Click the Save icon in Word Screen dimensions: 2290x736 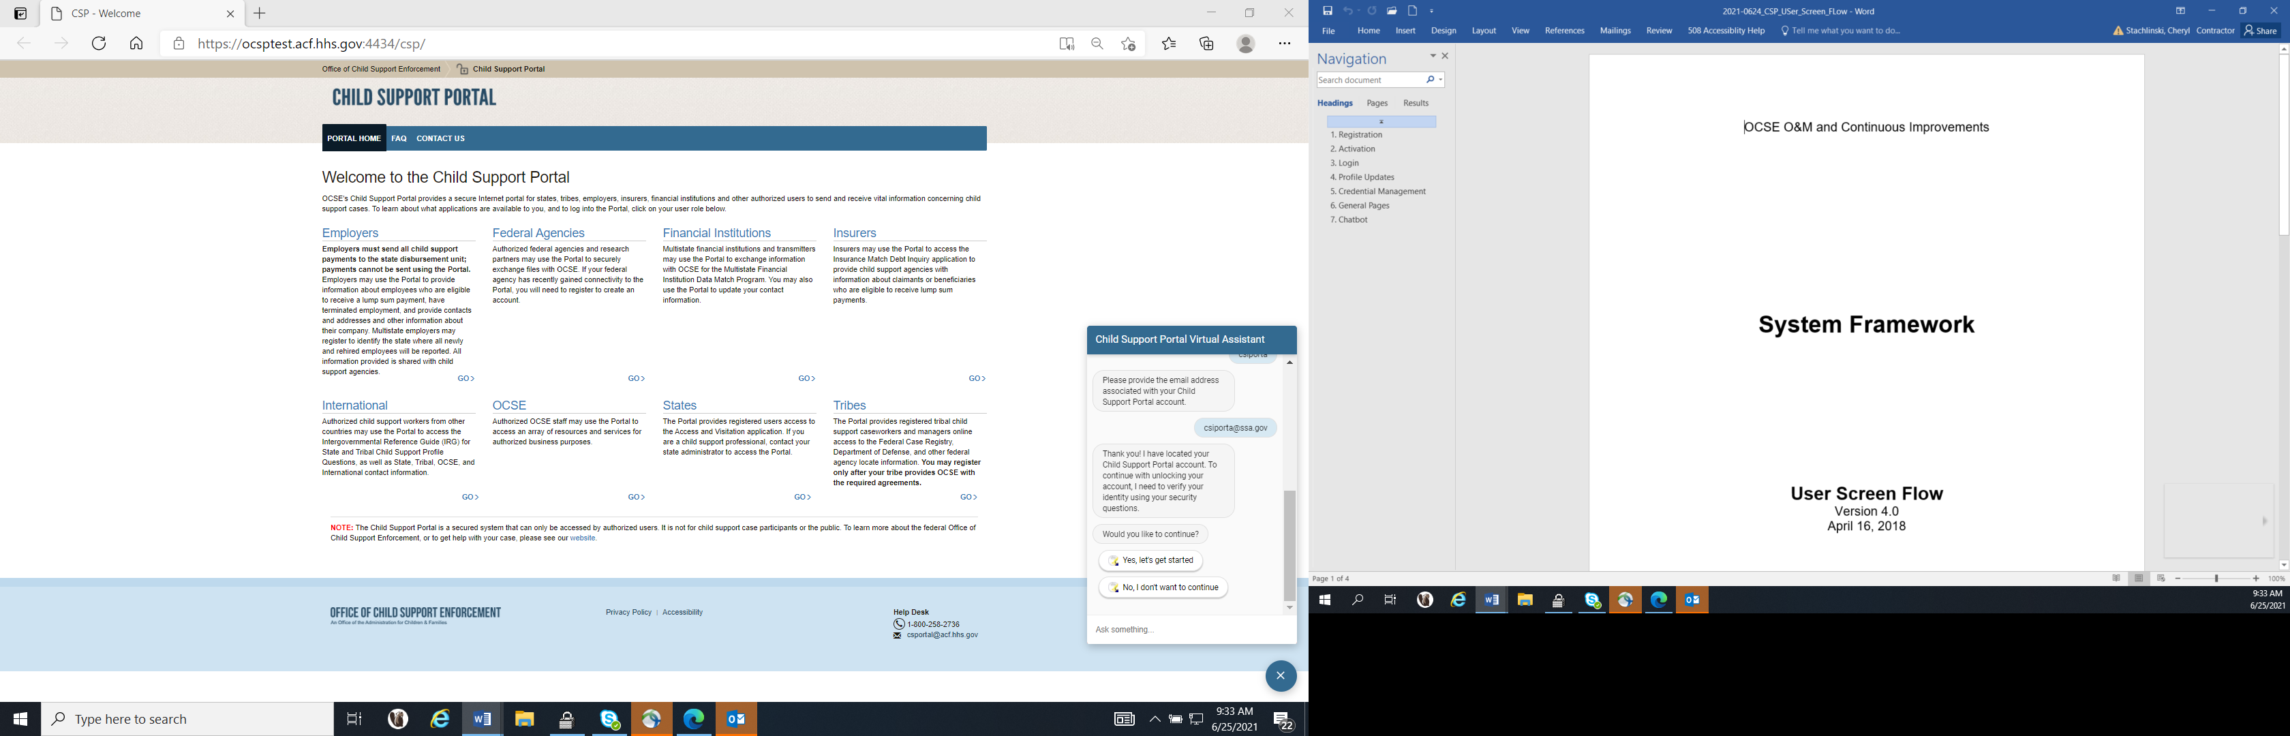coord(1327,11)
